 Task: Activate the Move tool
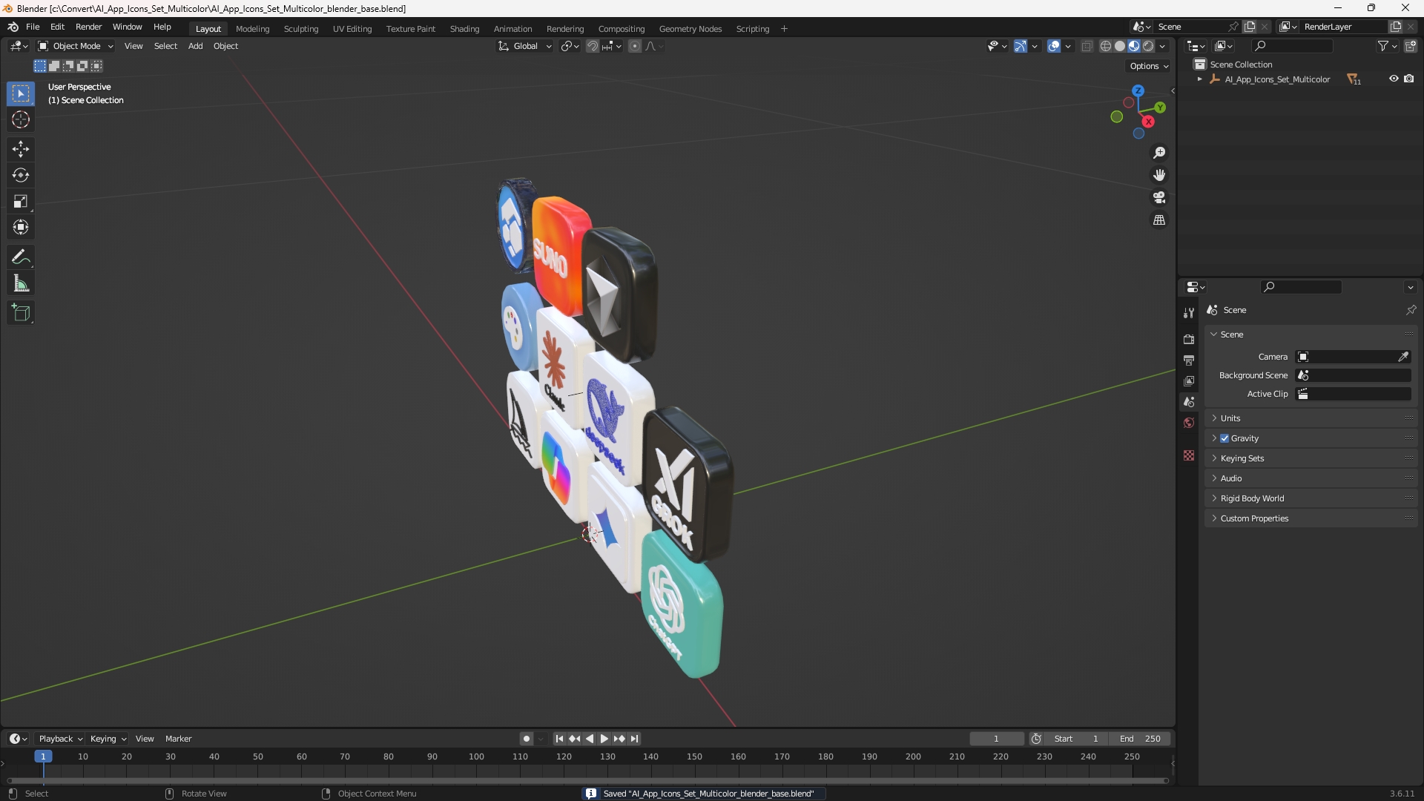21,149
